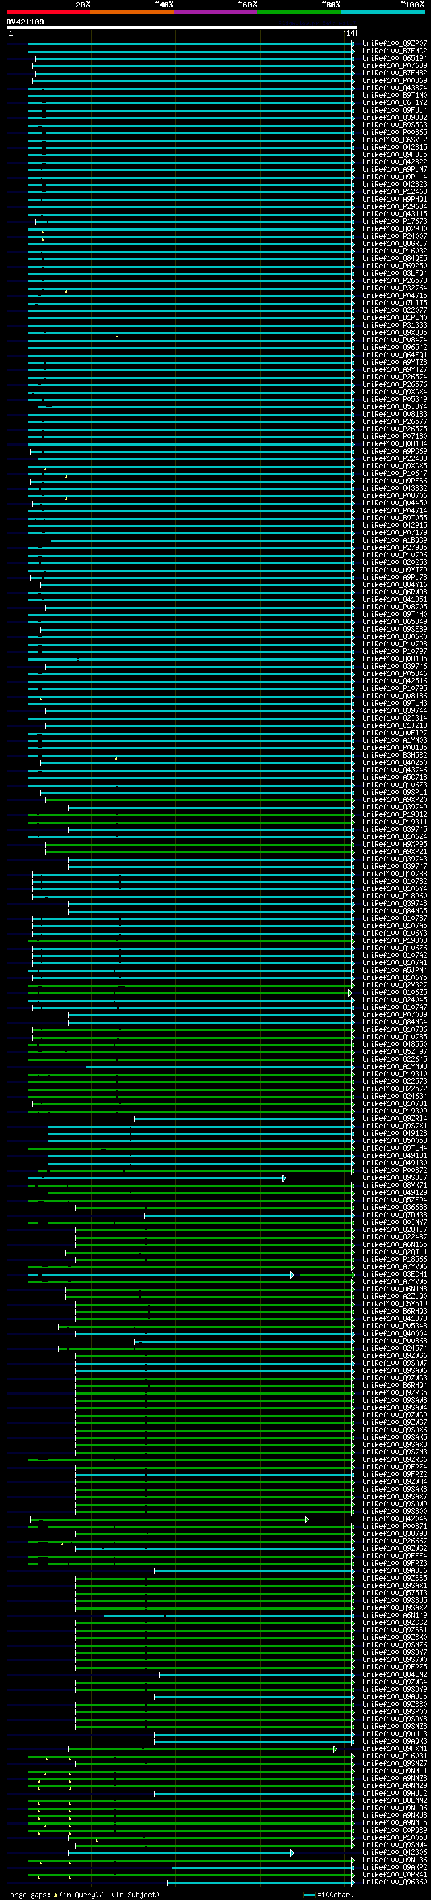Select hit label UniRef100_Q9AQX3
431x1900 pixels.
(x=394, y=1742)
